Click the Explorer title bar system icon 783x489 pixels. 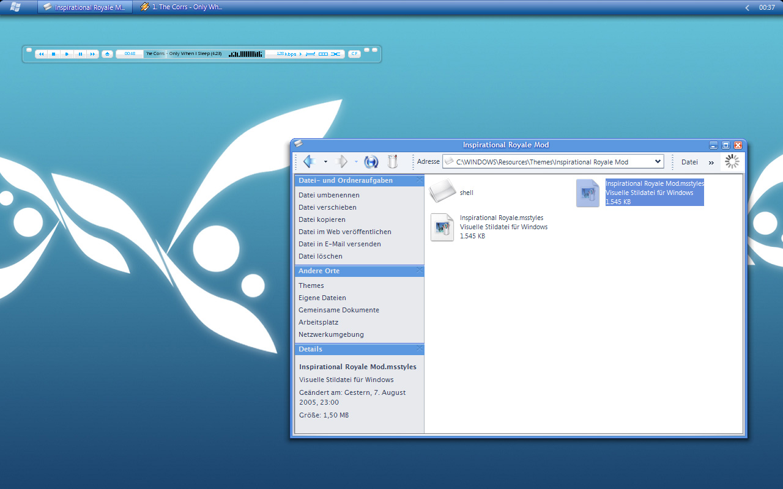click(x=299, y=144)
